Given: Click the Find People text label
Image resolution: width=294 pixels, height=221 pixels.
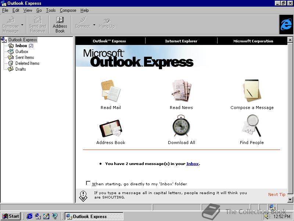Looking at the screenshot, I should (x=252, y=143).
